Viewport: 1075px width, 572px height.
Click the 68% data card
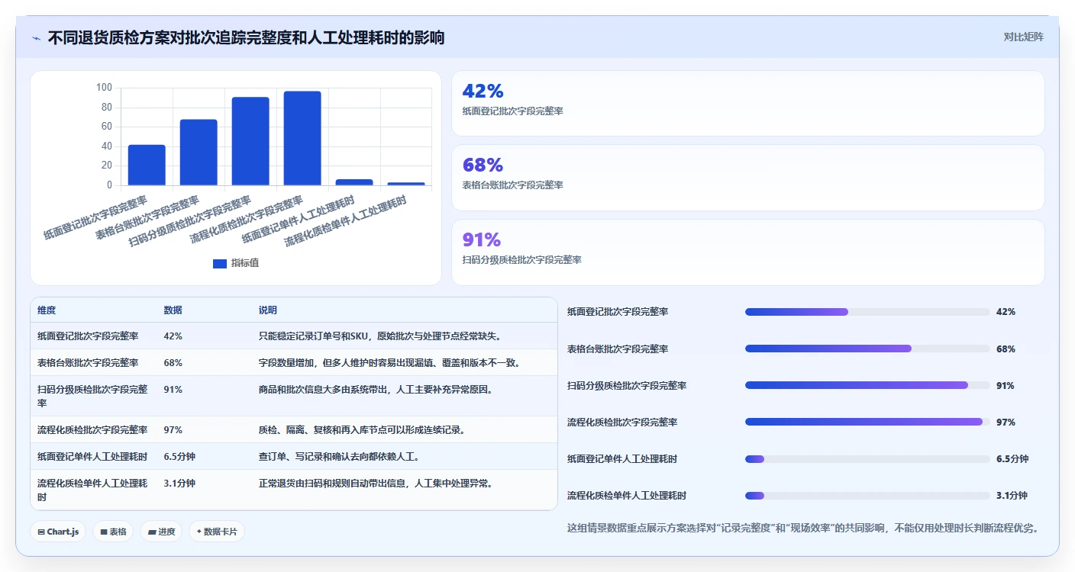pos(747,178)
